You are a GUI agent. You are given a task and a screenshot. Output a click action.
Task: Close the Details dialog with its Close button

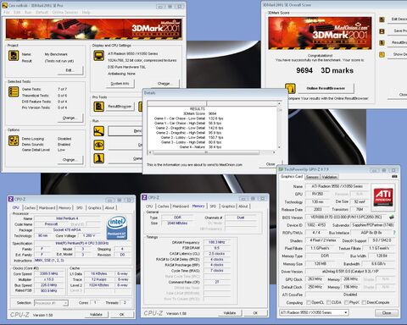(x=271, y=164)
